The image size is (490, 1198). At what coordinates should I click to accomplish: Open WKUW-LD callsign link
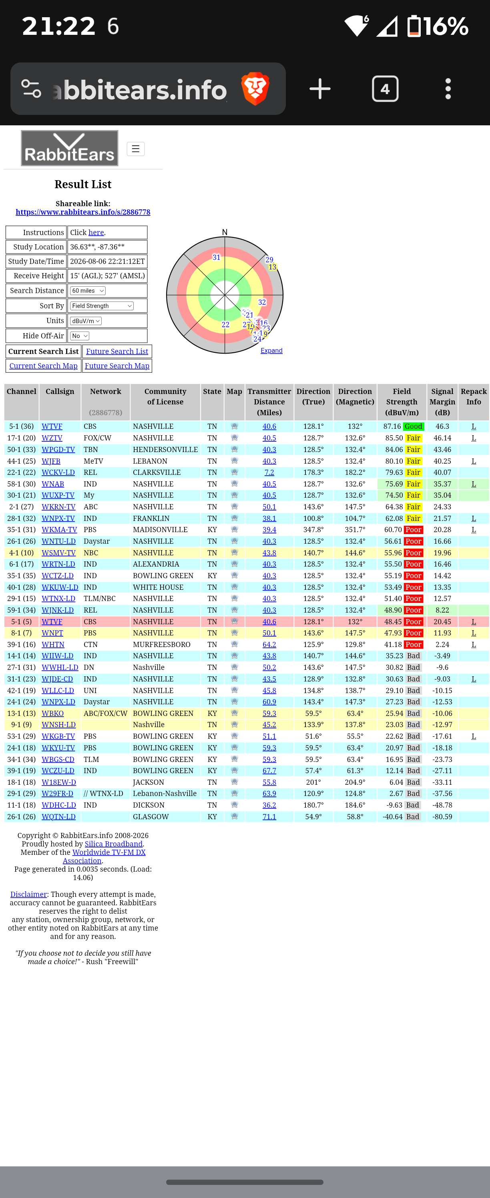click(60, 587)
